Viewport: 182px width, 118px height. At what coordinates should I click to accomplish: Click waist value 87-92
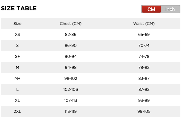[144, 90]
